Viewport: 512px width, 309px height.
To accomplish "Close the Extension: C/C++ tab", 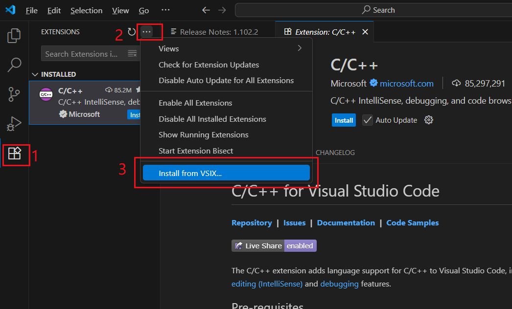I will click(365, 32).
